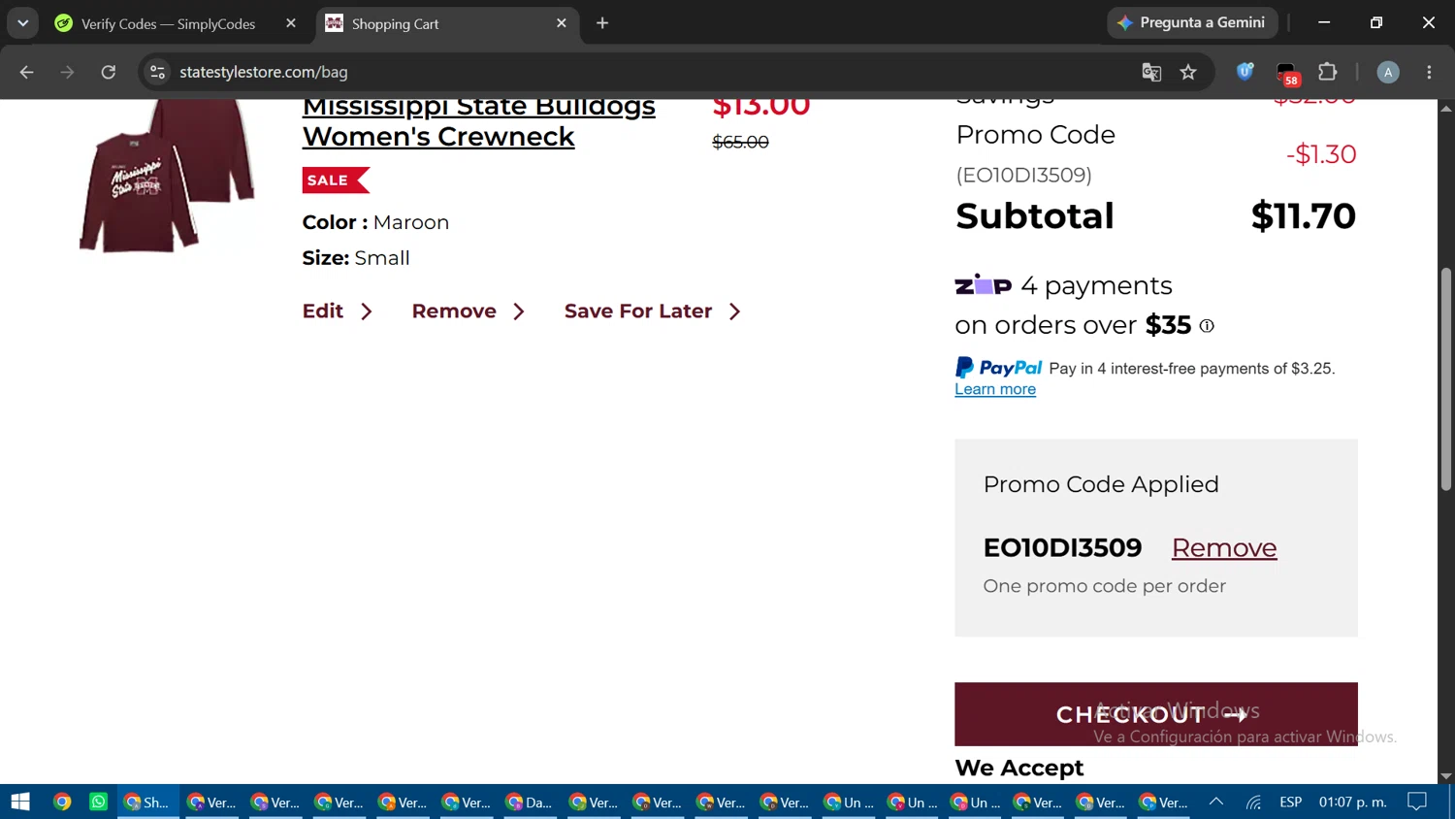Close the Shopping Cart tab
Viewport: 1455px width, 819px height.
point(561,23)
